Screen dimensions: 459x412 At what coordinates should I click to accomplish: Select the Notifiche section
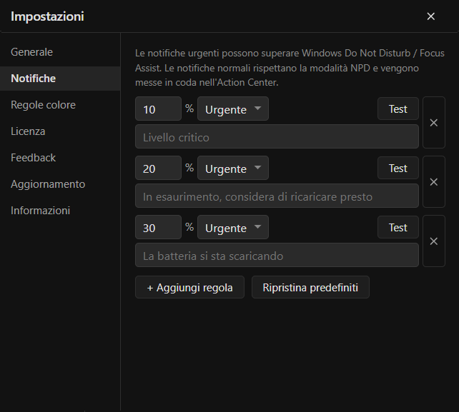(x=60, y=79)
